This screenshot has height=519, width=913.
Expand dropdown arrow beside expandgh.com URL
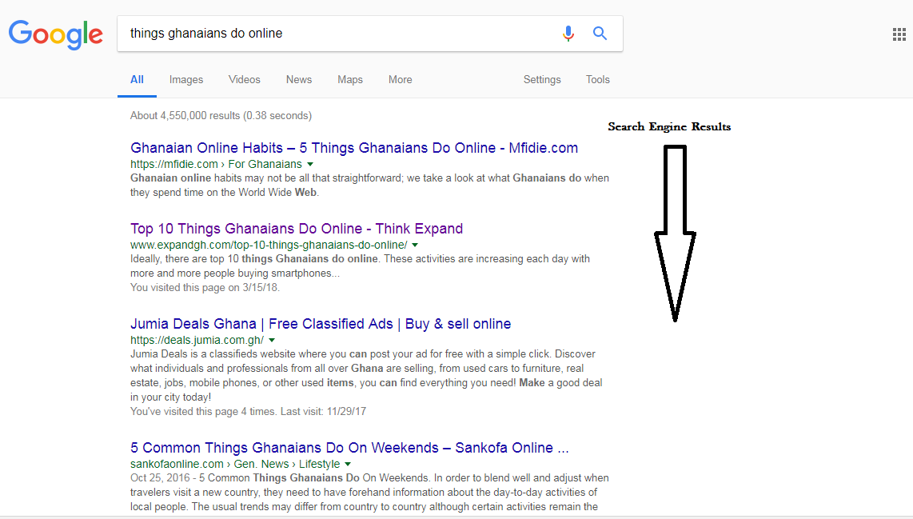415,246
